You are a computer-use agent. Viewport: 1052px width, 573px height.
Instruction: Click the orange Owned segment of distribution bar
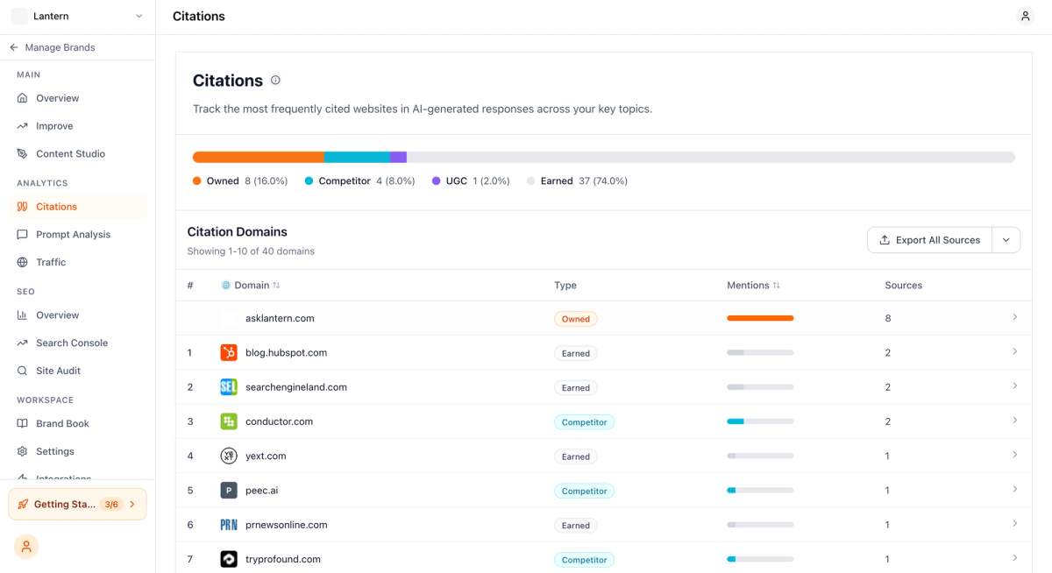pyautogui.click(x=259, y=157)
